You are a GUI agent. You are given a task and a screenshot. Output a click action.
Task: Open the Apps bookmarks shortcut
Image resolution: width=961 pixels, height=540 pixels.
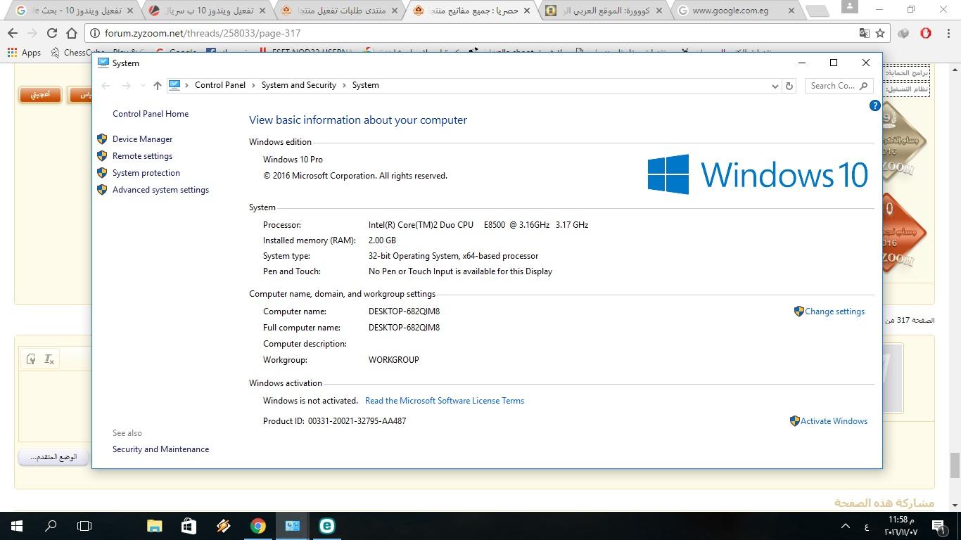click(24, 53)
